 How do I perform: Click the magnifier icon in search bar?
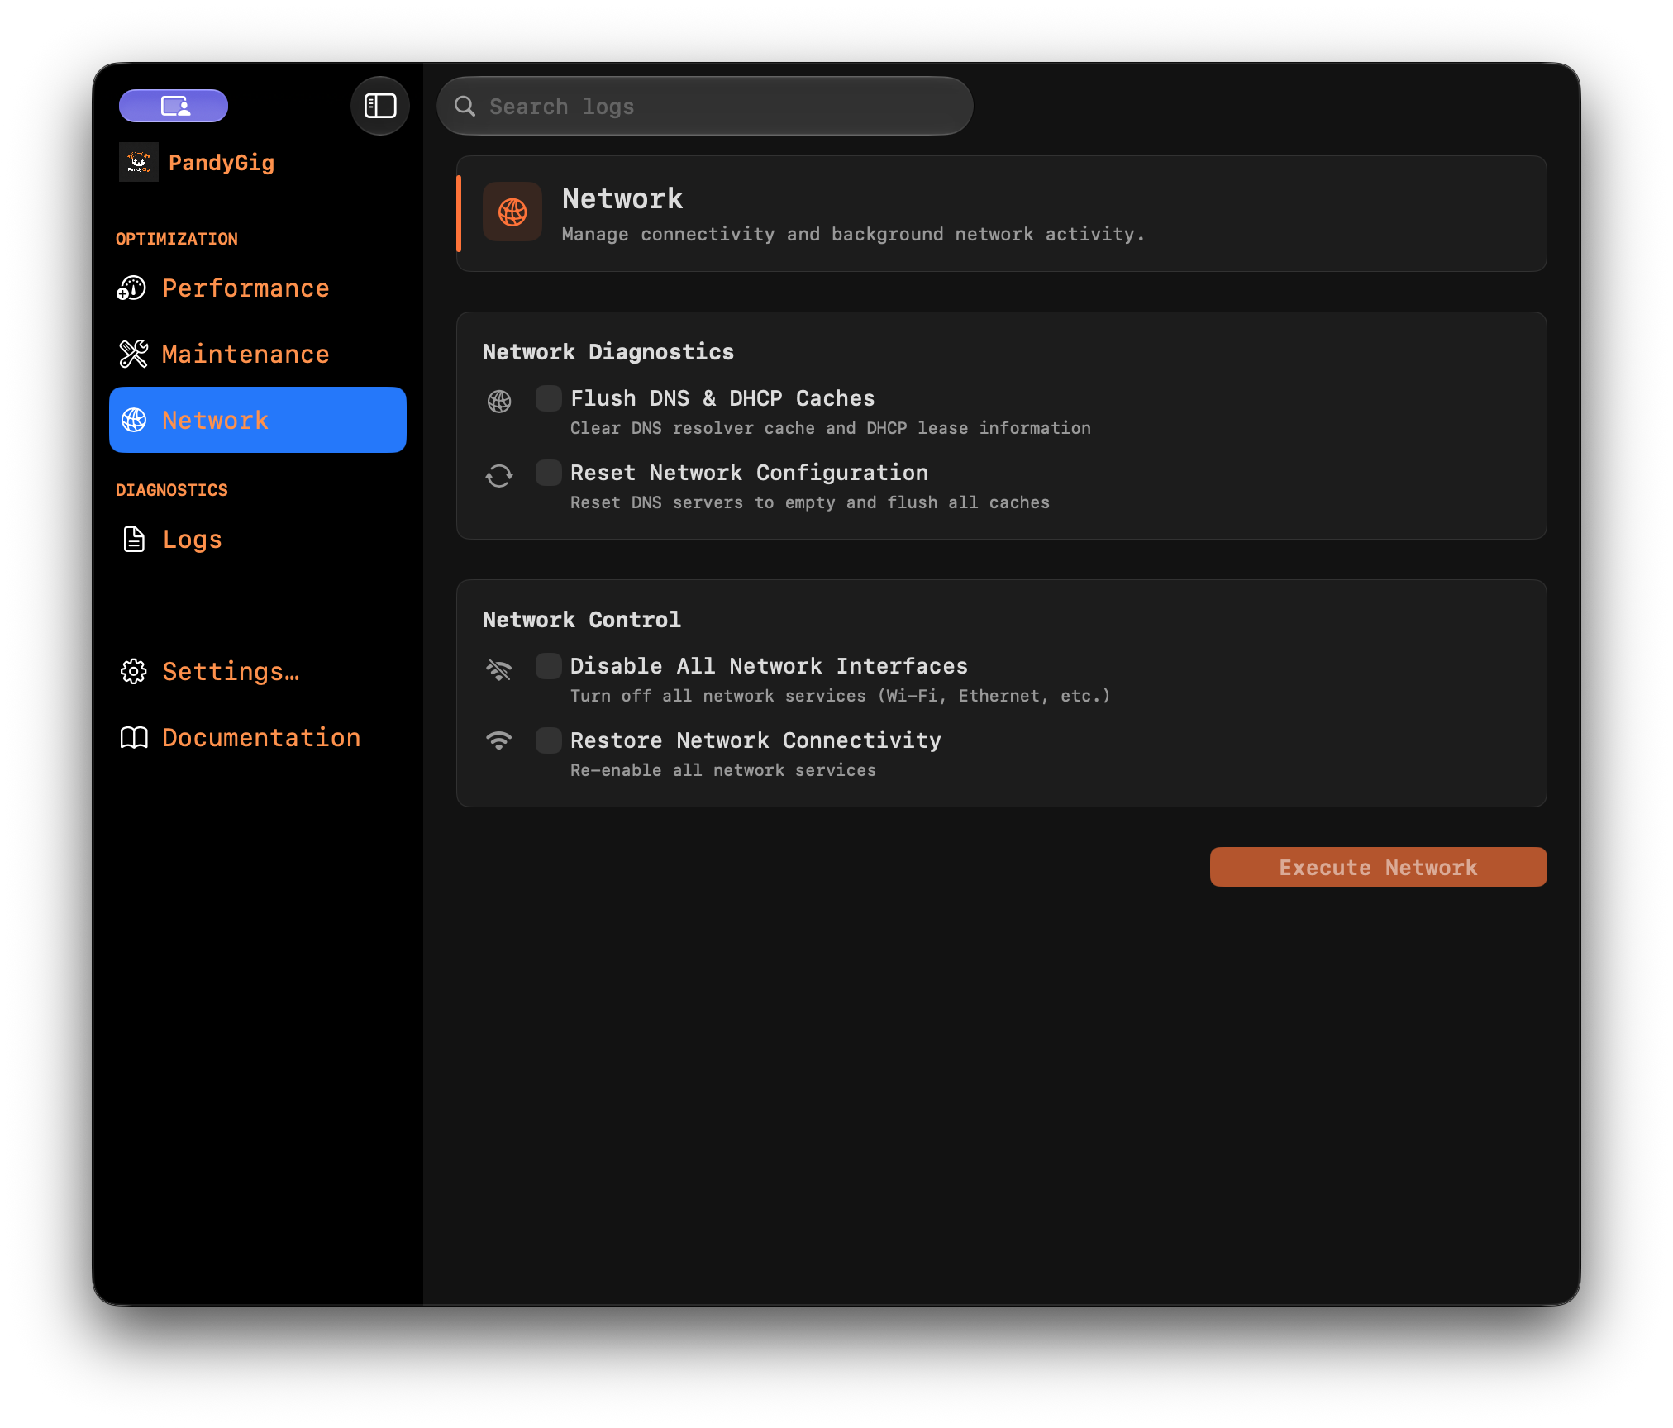pyautogui.click(x=465, y=106)
